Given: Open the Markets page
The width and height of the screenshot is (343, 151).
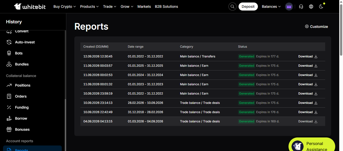Looking at the screenshot, I should click(x=144, y=7).
